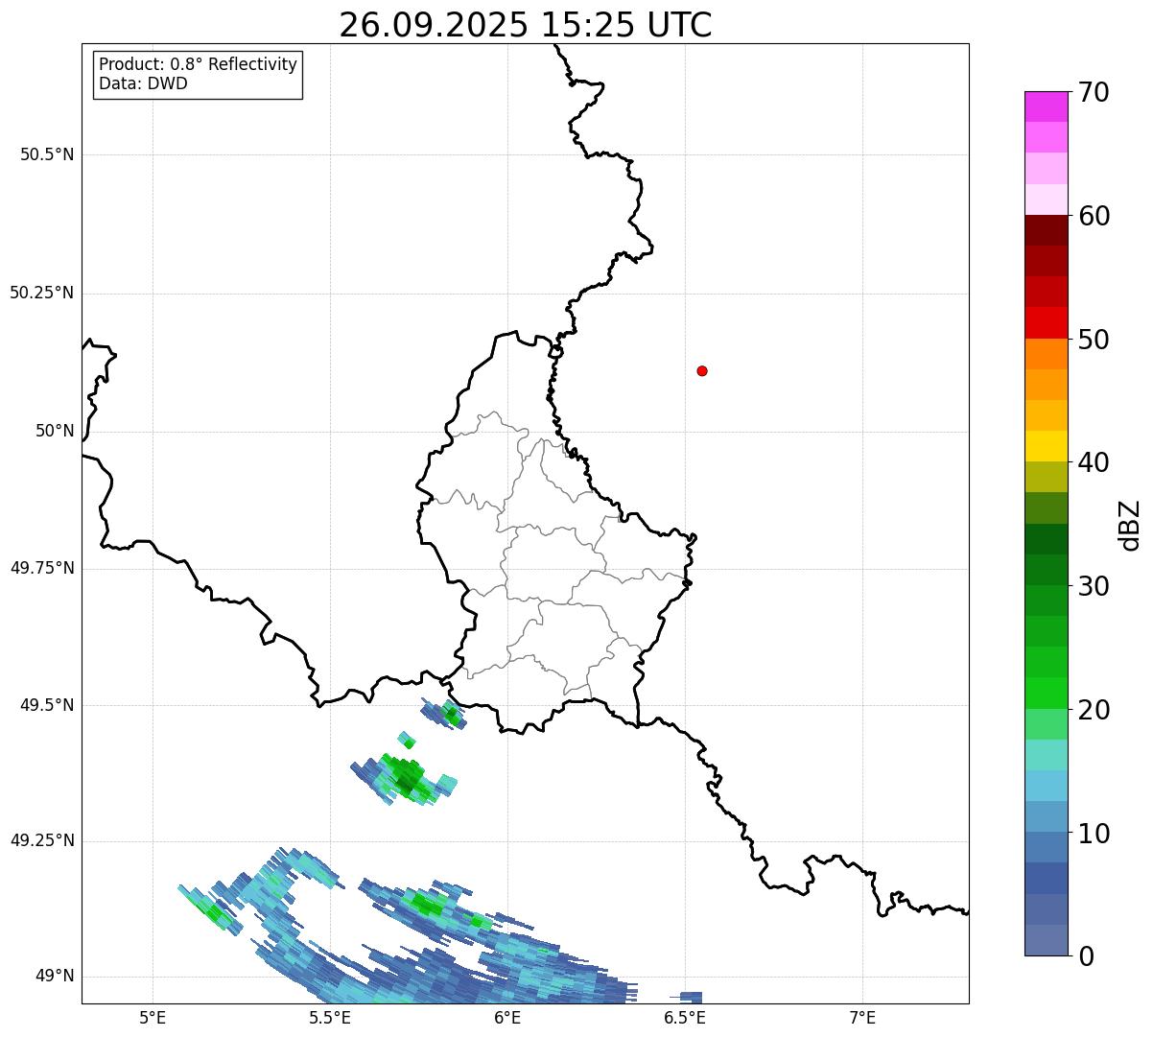1153x1037 pixels.
Task: Select the "Data: DWD" label
Action: click(x=143, y=83)
